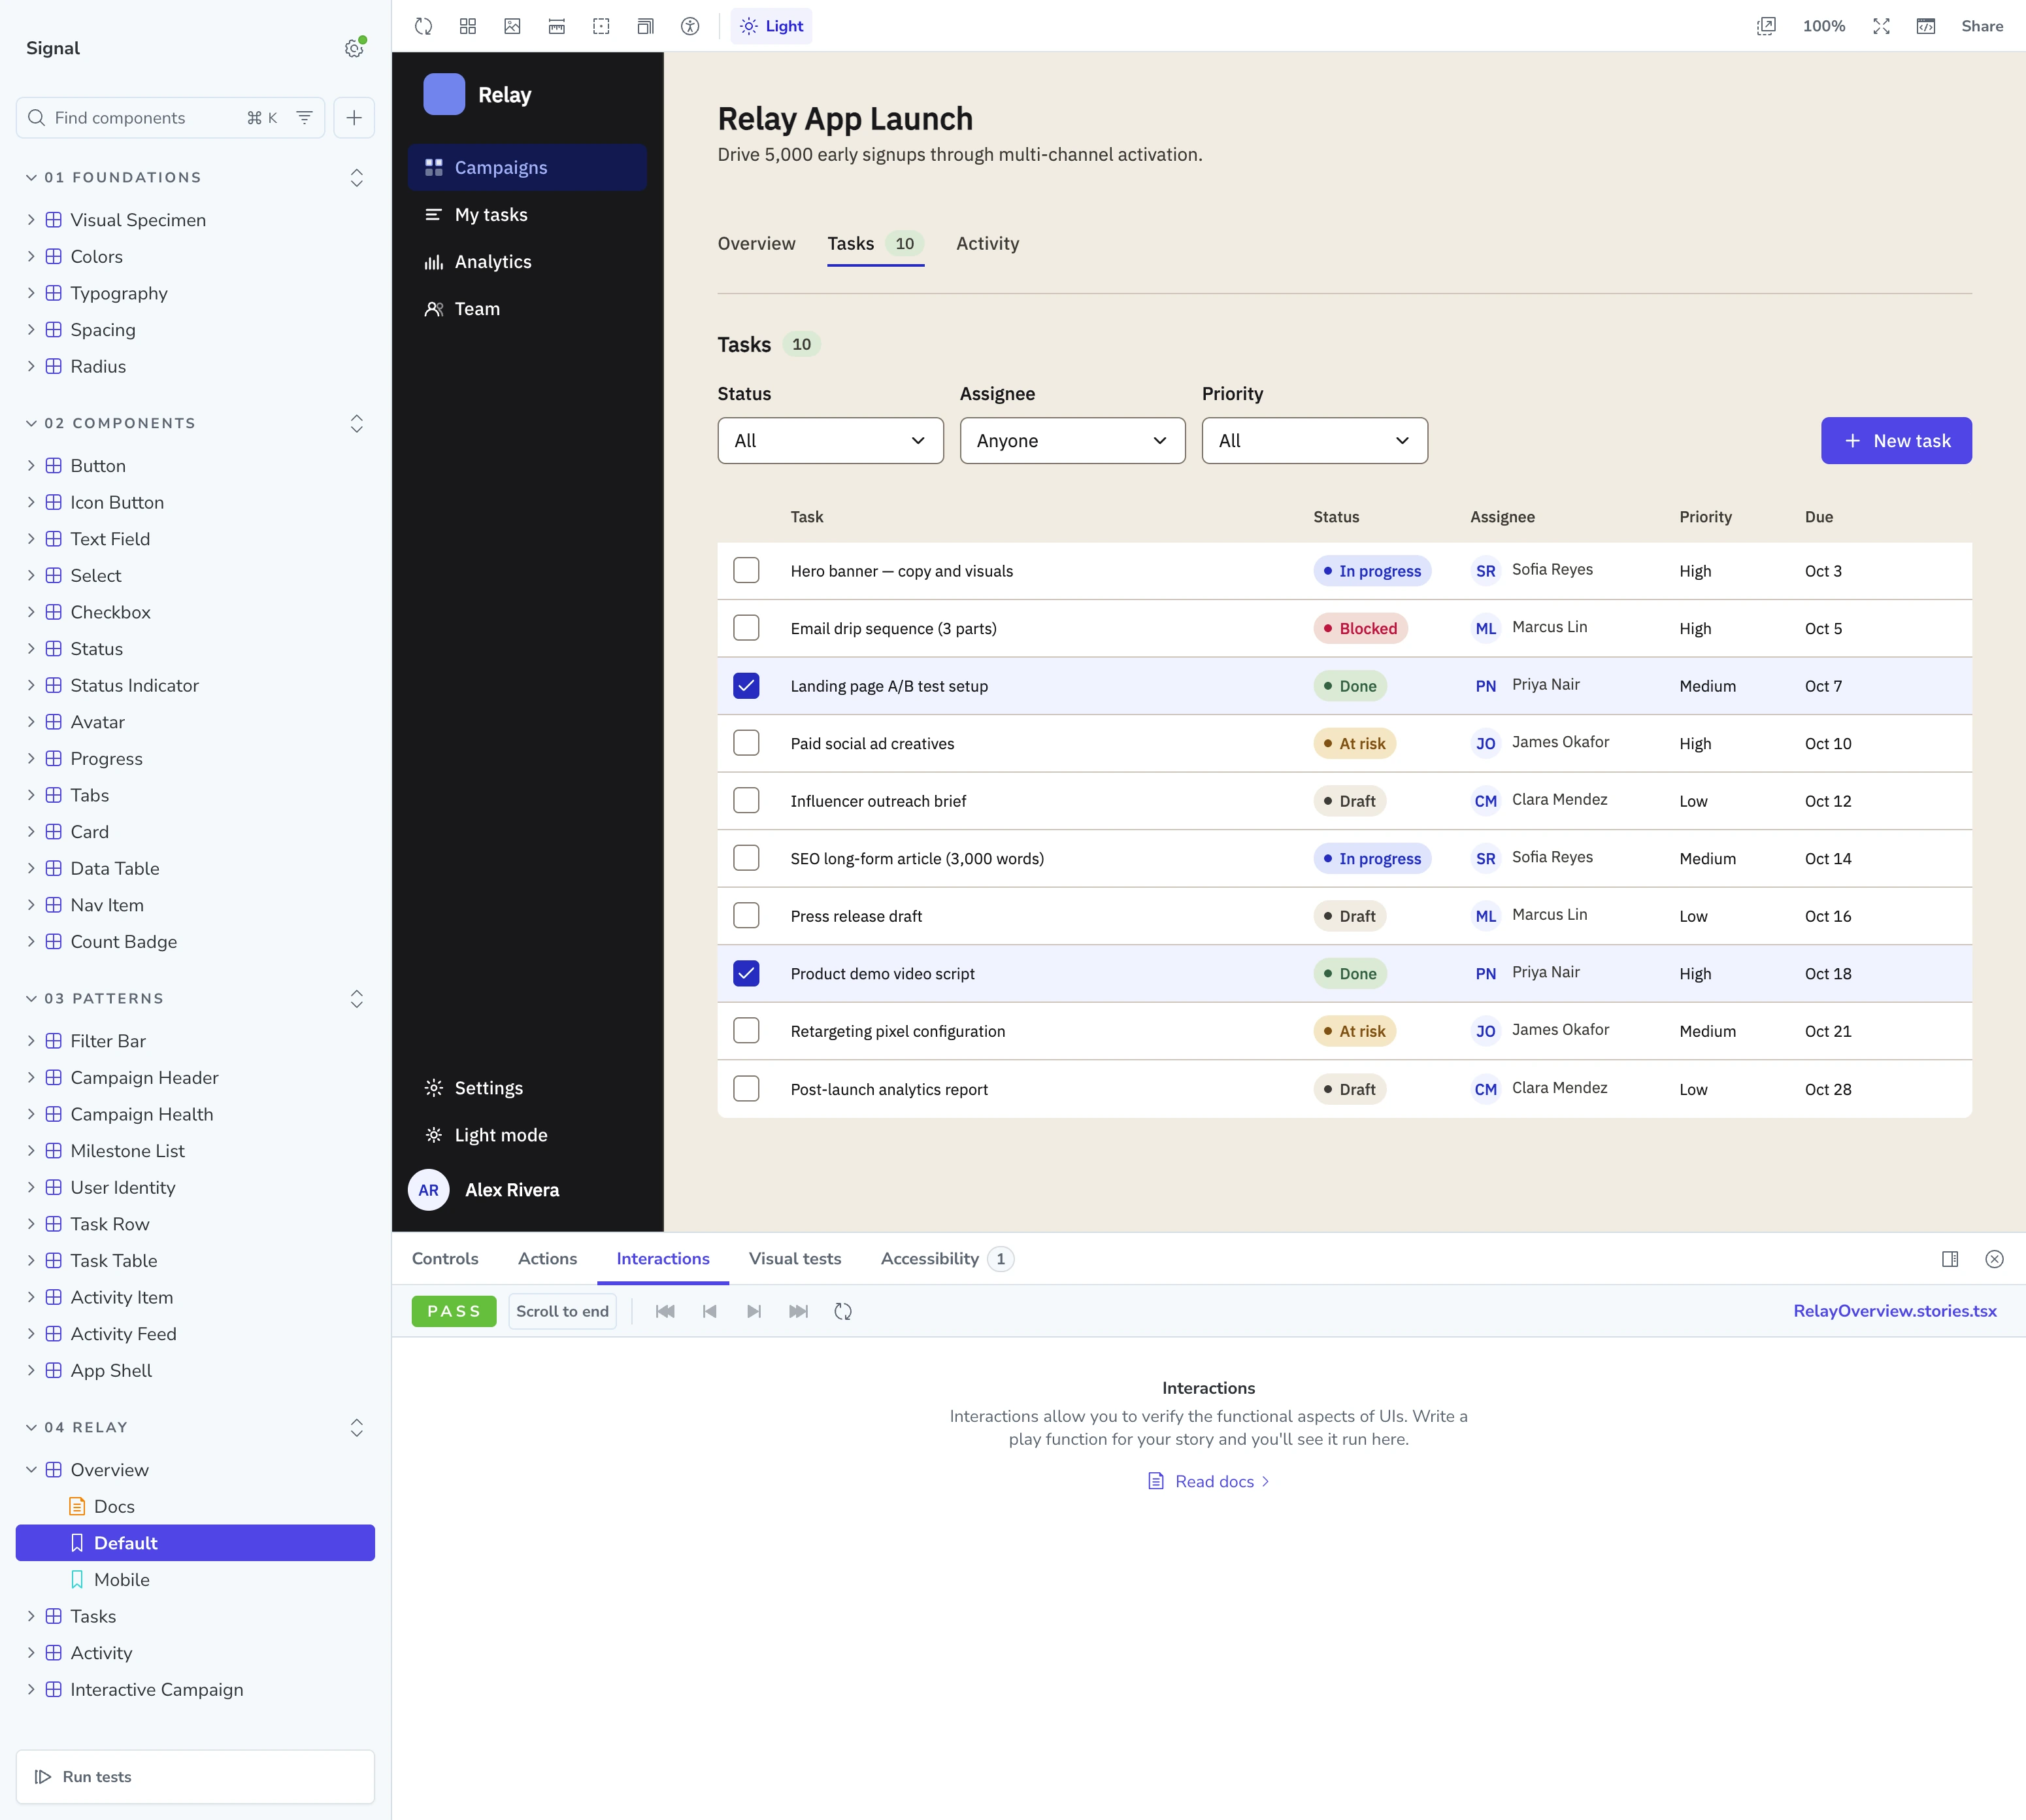Toggle the measure ruler toolbar icon
This screenshot has height=1820, width=2026.
(x=557, y=26)
